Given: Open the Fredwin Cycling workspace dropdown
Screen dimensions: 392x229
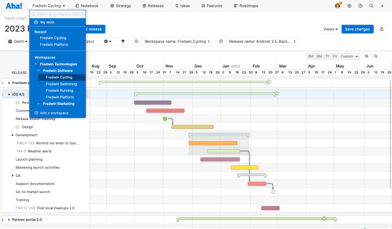Looking at the screenshot, I should coord(49,6).
